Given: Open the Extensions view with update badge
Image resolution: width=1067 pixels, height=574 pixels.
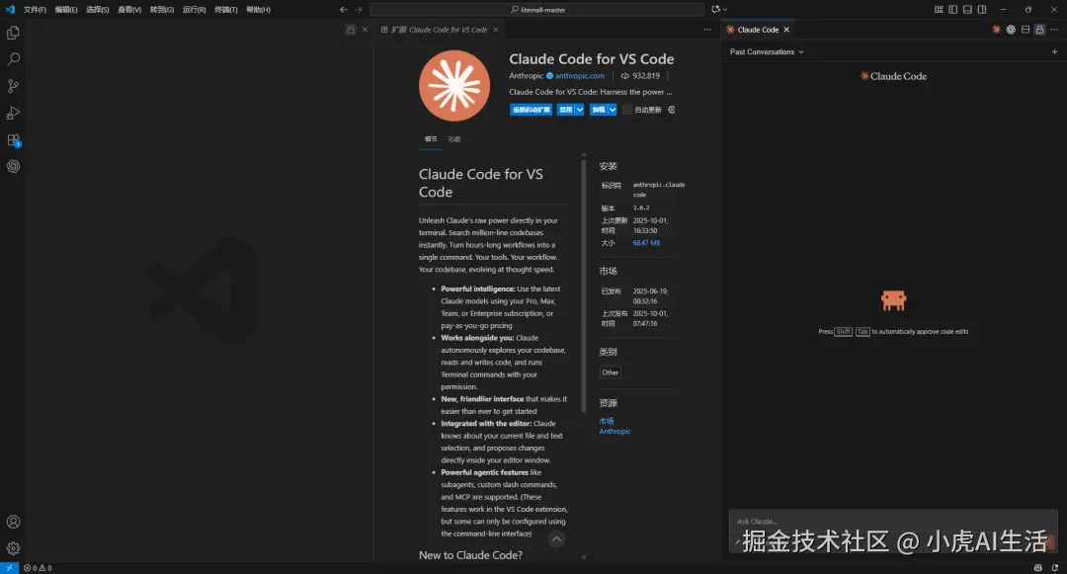Looking at the screenshot, I should [x=13, y=140].
